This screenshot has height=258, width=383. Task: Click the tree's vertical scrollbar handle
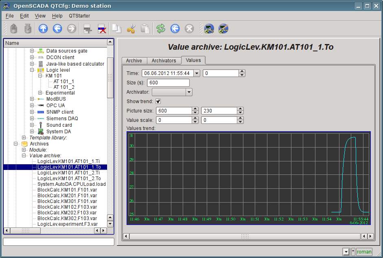pyautogui.click(x=110, y=78)
